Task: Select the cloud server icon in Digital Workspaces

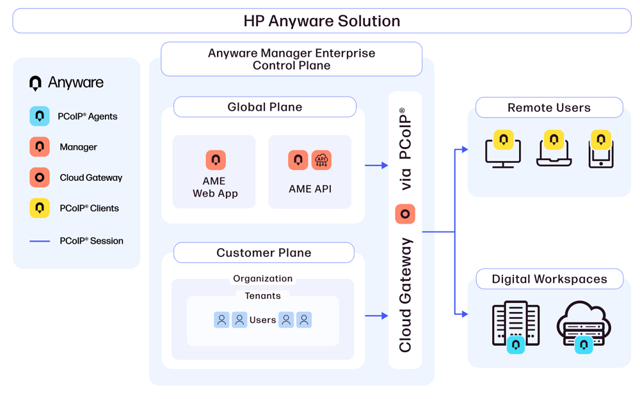Action: point(584,324)
